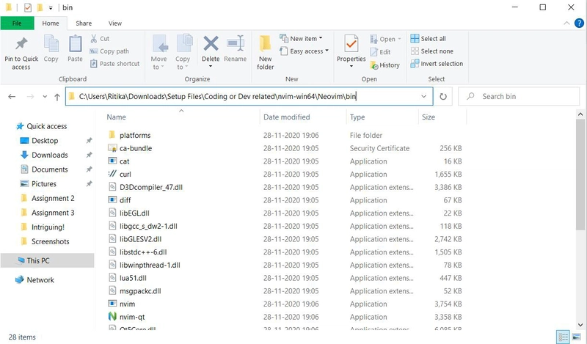587x344 pixels.
Task: Sort by Date modified column header
Action: point(286,117)
